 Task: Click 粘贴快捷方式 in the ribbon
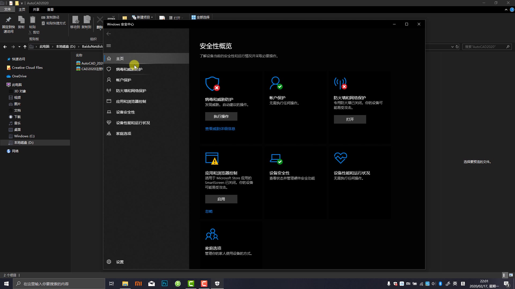54,23
